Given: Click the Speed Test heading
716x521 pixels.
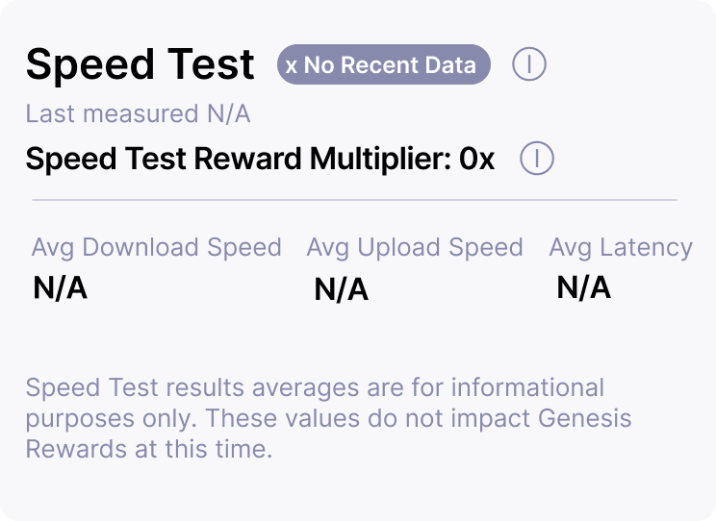Looking at the screenshot, I should point(141,65).
